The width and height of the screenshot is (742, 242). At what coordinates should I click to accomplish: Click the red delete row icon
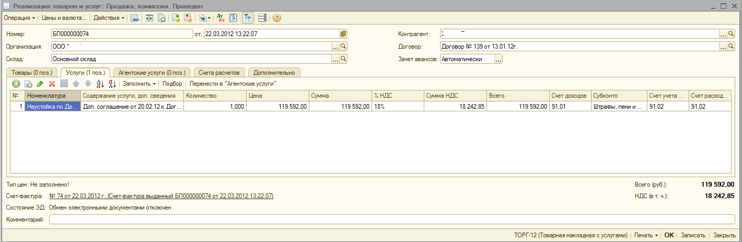52,84
